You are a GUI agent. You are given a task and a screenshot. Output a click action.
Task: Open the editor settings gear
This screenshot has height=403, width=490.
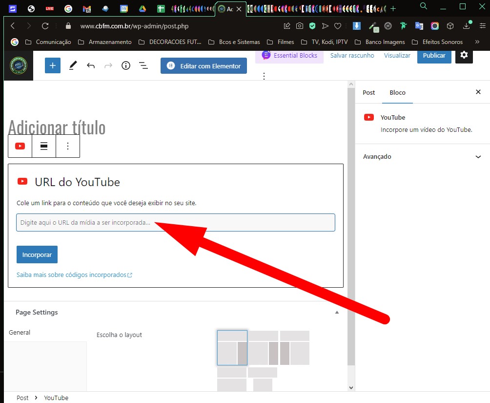pos(464,55)
